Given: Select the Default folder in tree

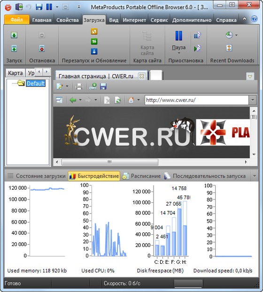Looking at the screenshot, I should click(36, 83).
